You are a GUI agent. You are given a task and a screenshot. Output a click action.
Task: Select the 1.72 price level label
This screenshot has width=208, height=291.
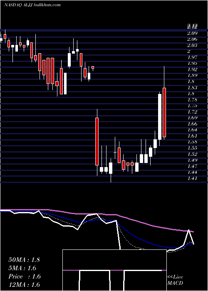pos(192,112)
